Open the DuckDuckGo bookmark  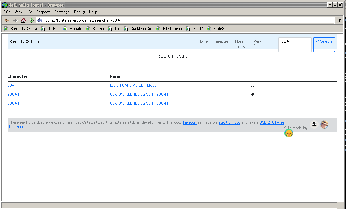click(138, 29)
